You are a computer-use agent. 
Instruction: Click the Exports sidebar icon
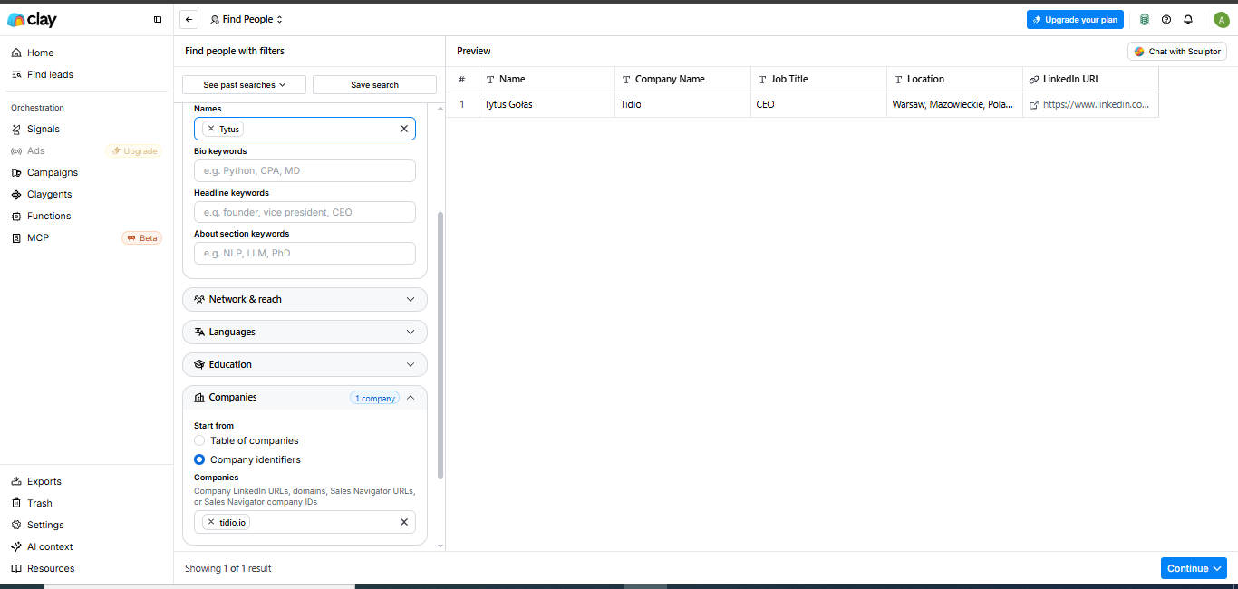(x=17, y=481)
